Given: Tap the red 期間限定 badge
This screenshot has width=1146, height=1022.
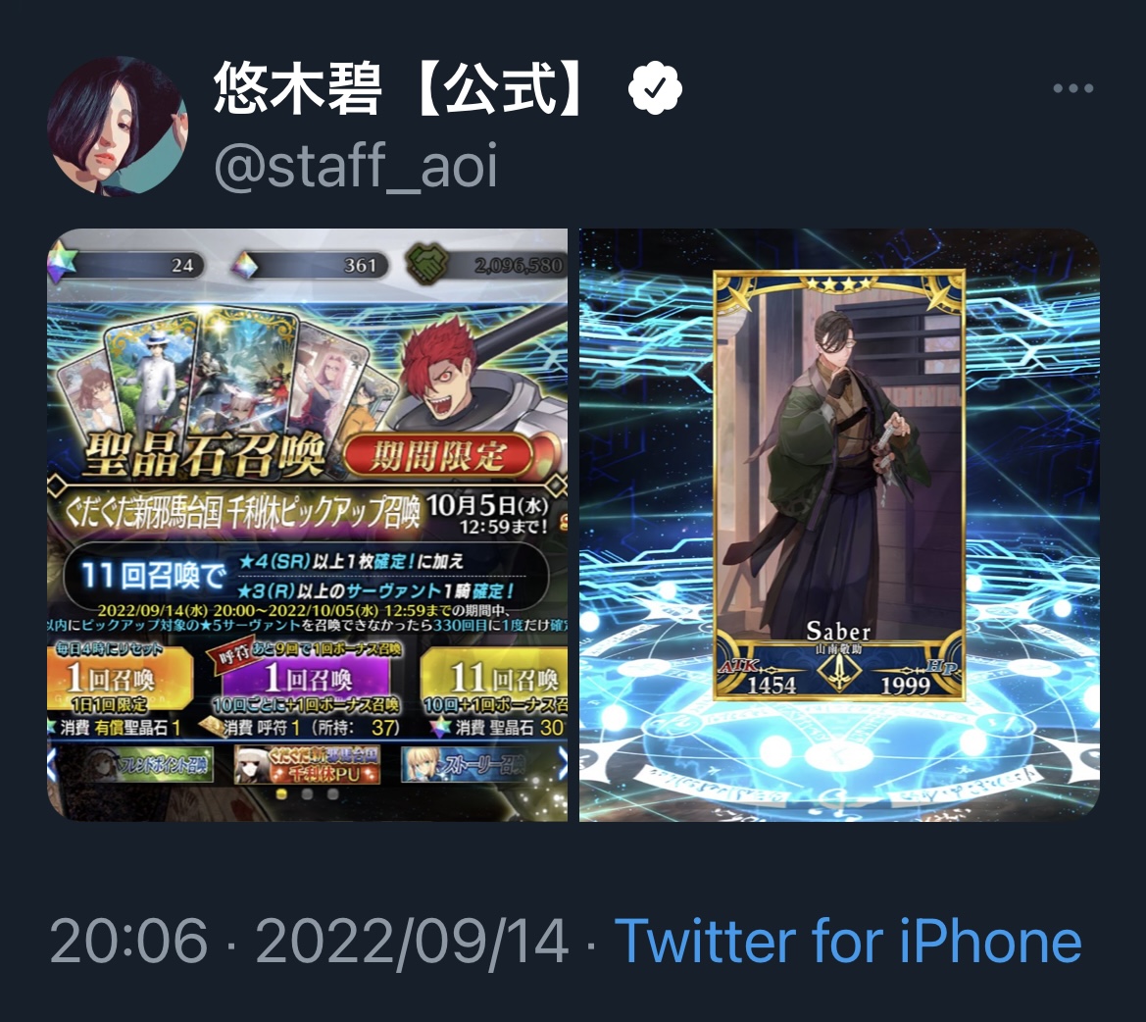Looking at the screenshot, I should tap(438, 457).
